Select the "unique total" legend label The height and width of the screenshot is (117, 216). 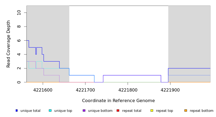30,111
